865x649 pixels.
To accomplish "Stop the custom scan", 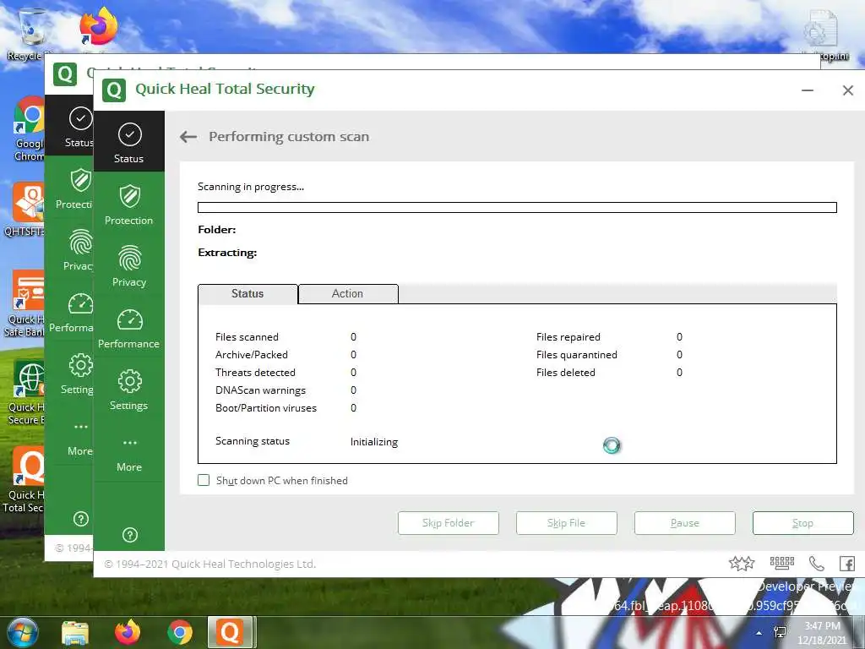I will click(x=802, y=522).
